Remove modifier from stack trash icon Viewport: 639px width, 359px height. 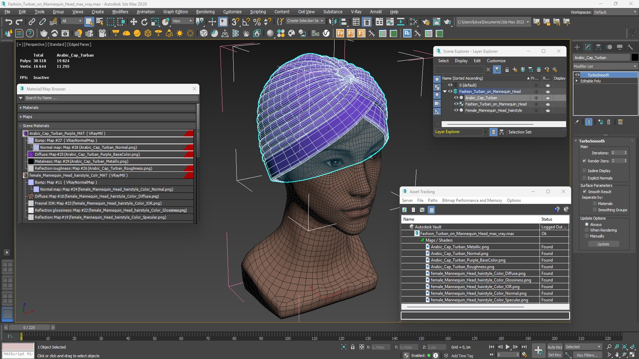tap(609, 122)
